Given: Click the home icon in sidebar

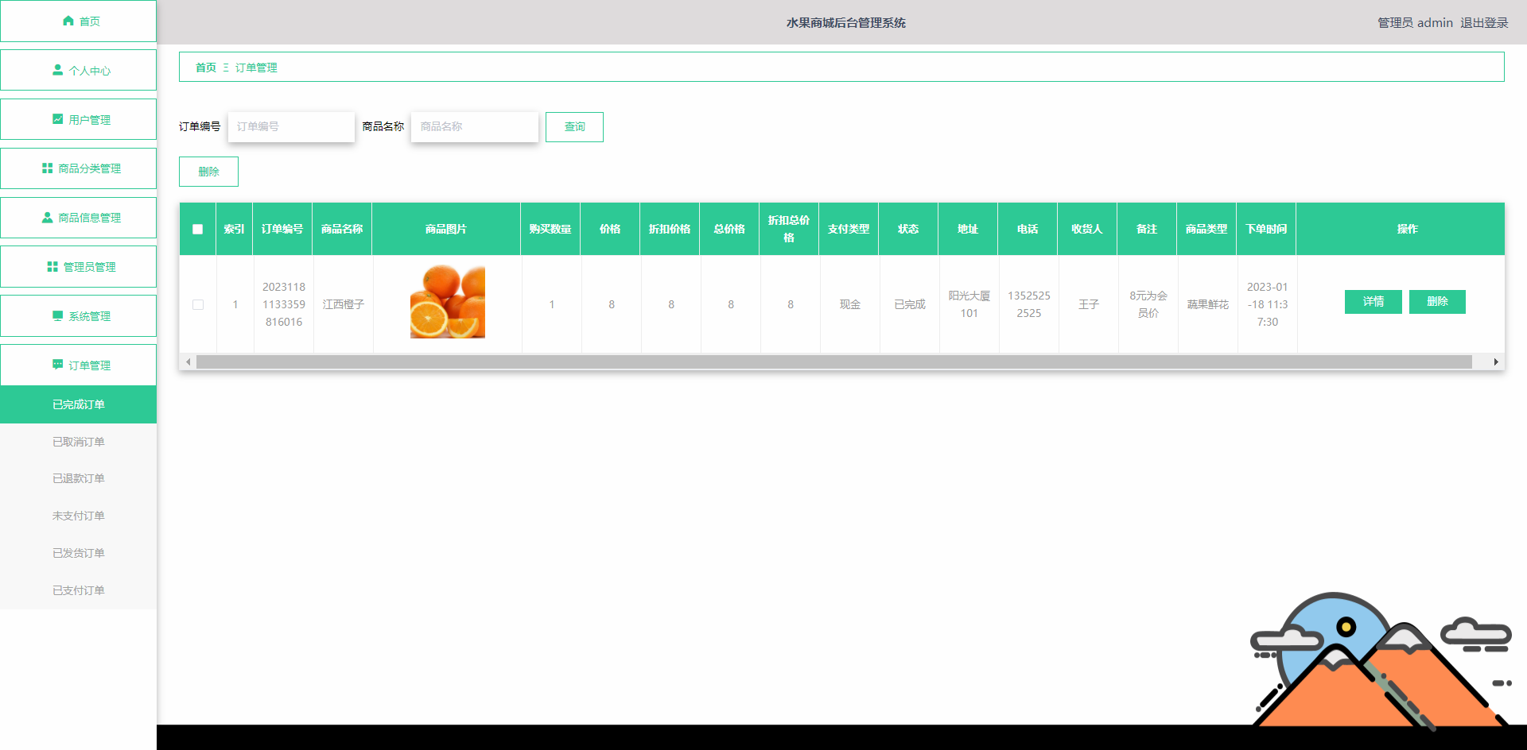Looking at the screenshot, I should (x=68, y=21).
